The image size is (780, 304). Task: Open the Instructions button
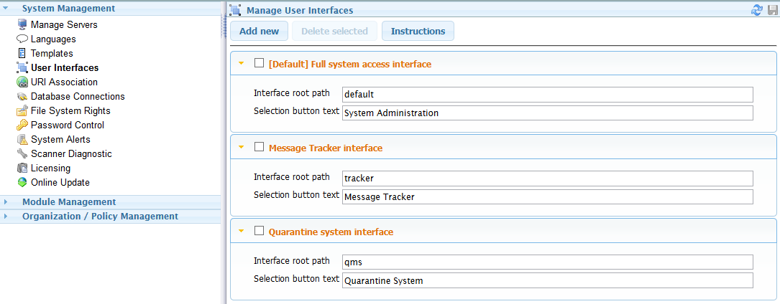pyautogui.click(x=418, y=31)
